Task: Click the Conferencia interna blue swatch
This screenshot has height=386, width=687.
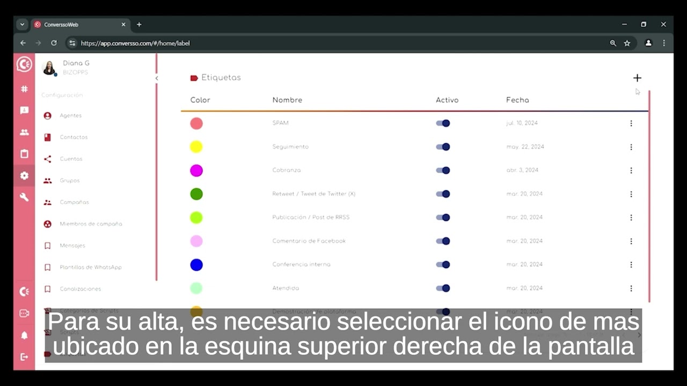Action: tap(196, 265)
